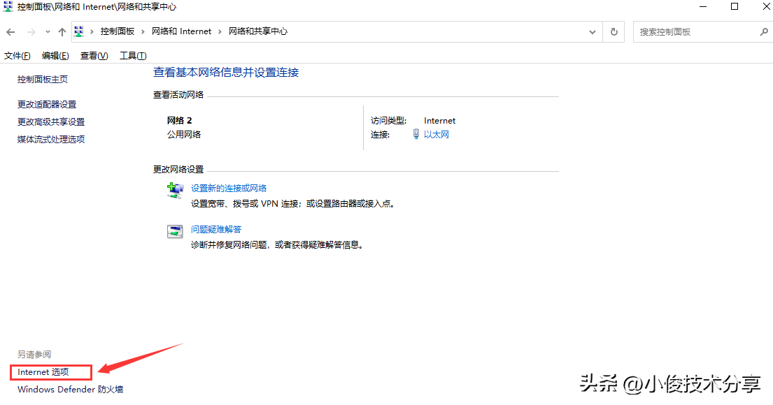Image resolution: width=773 pixels, height=405 pixels.
Task: Open the 工具(T) menu
Action: (x=132, y=56)
